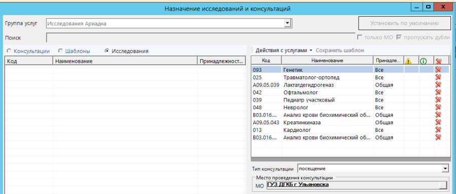This screenshot has width=456, height=194.
Task: Remove Креатинкиназа via its red X icon
Action: (x=438, y=122)
